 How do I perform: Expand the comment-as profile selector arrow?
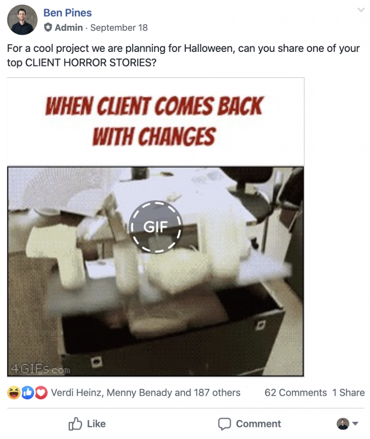coord(355,424)
